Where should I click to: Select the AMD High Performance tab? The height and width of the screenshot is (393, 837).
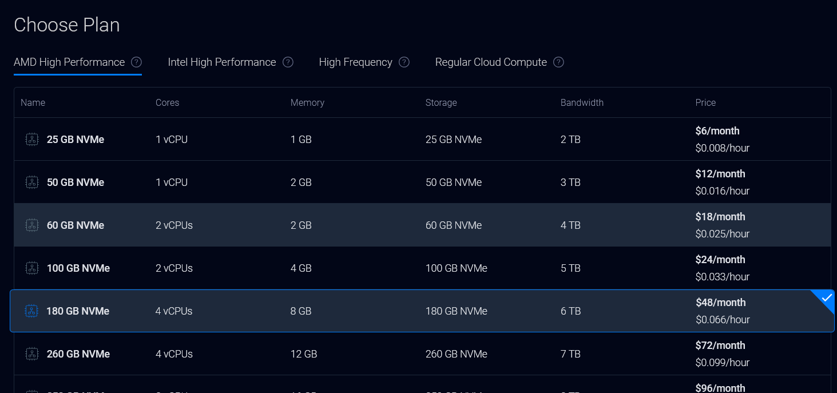(x=69, y=62)
